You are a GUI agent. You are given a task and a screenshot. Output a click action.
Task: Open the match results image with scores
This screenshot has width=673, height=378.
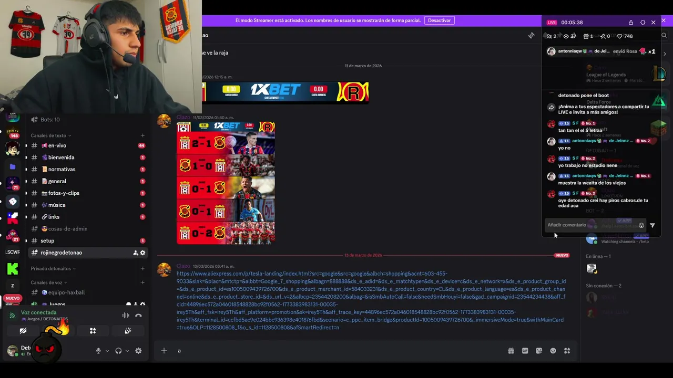click(x=226, y=183)
